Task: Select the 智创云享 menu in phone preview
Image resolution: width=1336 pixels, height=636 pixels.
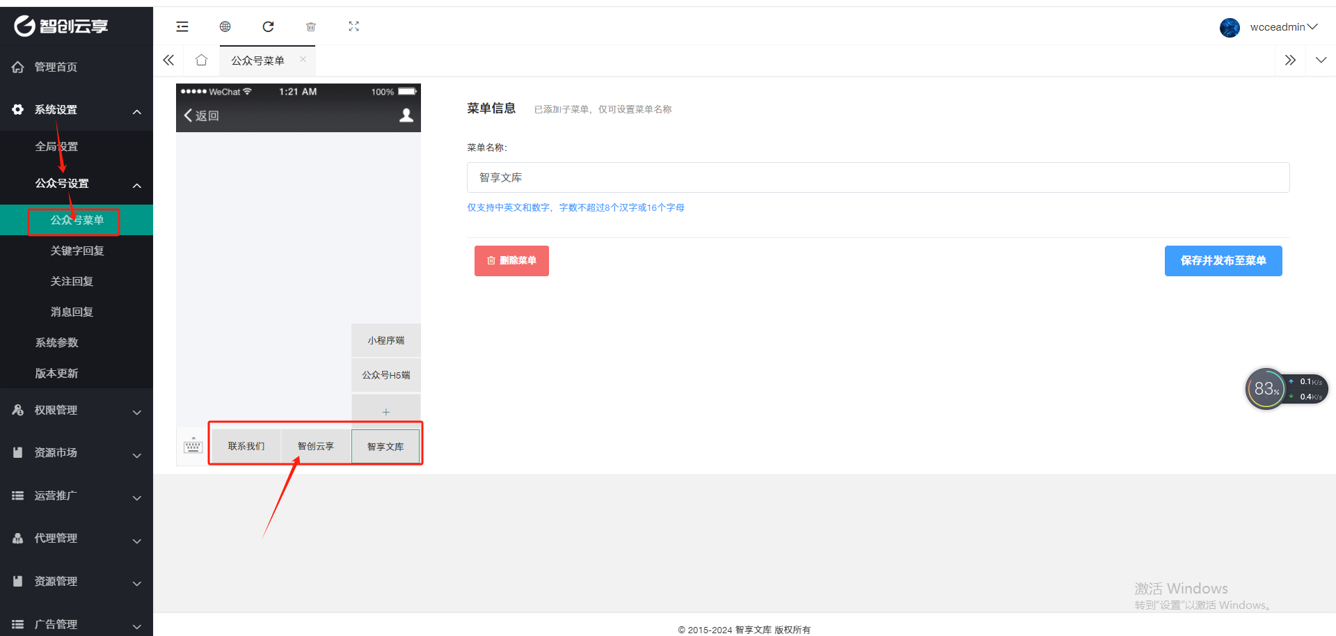Action: 316,446
